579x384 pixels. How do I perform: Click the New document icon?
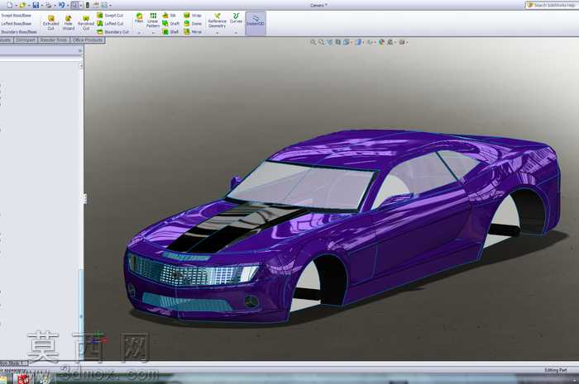[10, 5]
